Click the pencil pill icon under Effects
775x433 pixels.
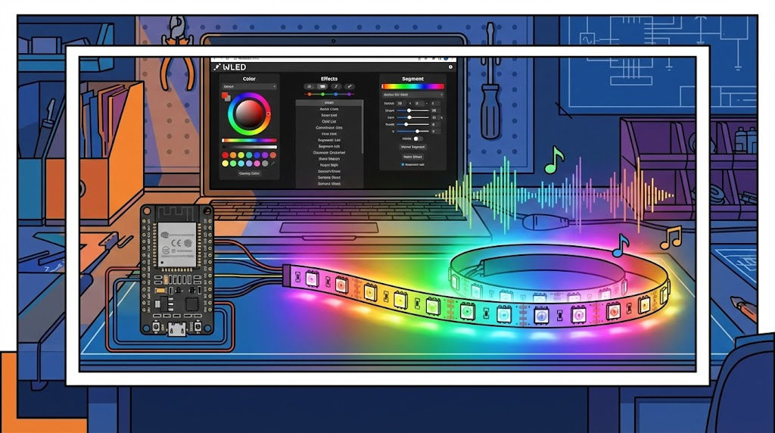[336, 87]
